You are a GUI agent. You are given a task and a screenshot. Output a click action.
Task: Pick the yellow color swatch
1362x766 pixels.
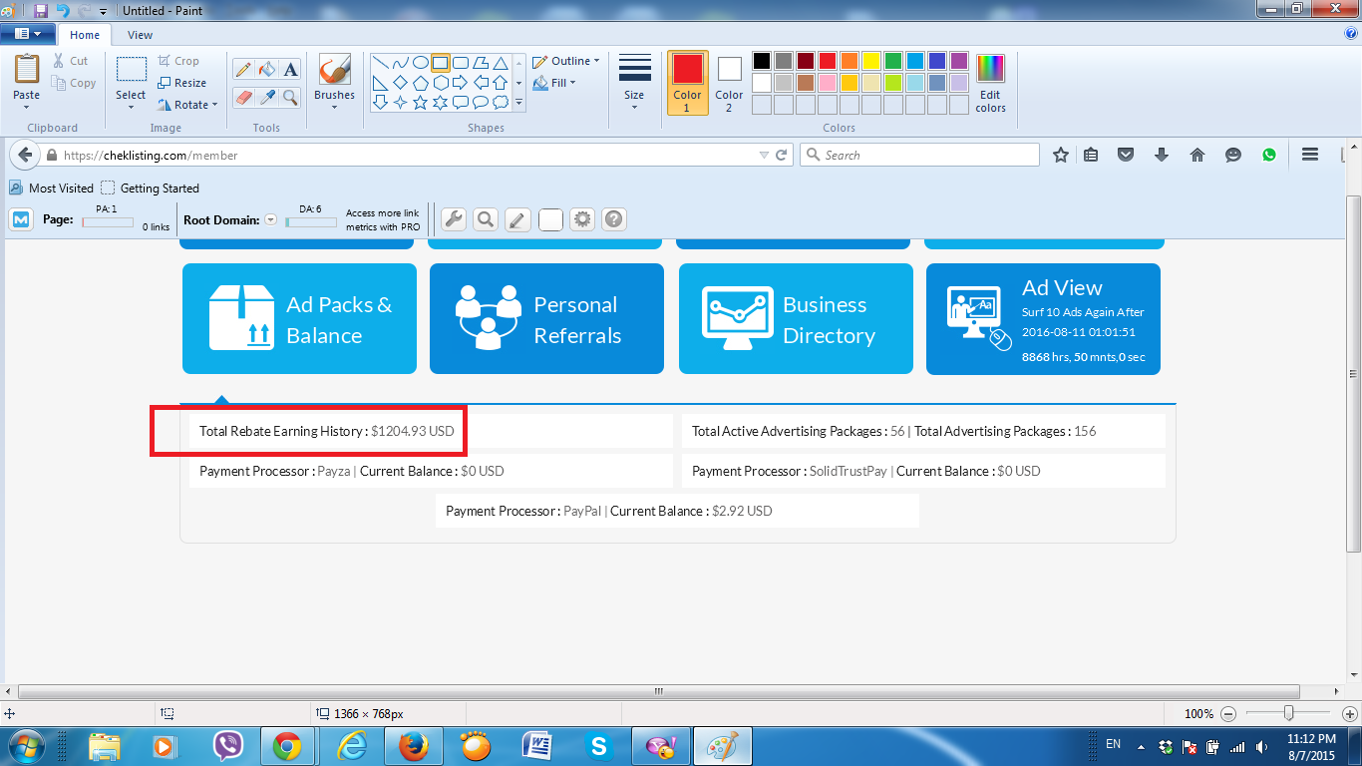(870, 62)
